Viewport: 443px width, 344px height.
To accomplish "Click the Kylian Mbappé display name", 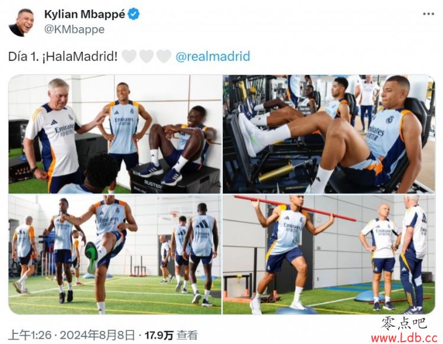I will 84,14.
